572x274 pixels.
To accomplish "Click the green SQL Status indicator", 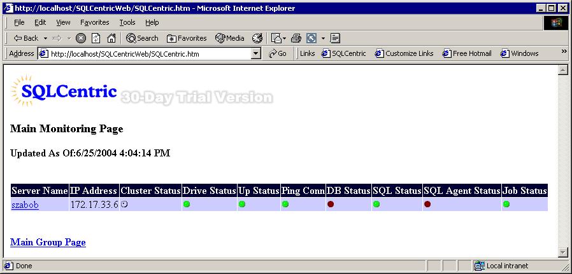I will pyautogui.click(x=376, y=204).
